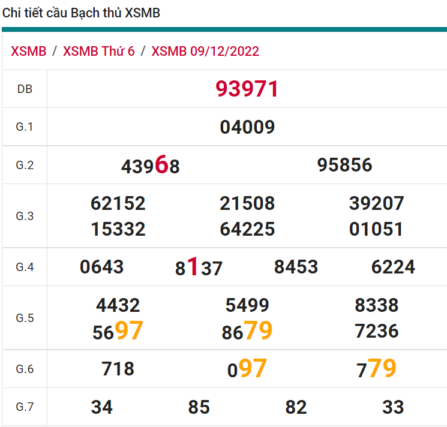
Task: Click the G.5 number 8338
Action: click(x=376, y=305)
